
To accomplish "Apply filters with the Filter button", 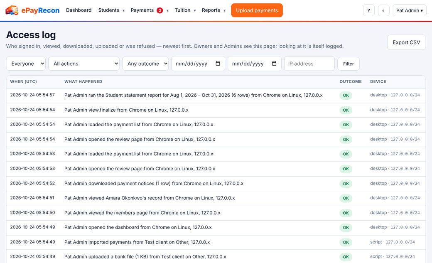I will click(x=349, y=64).
